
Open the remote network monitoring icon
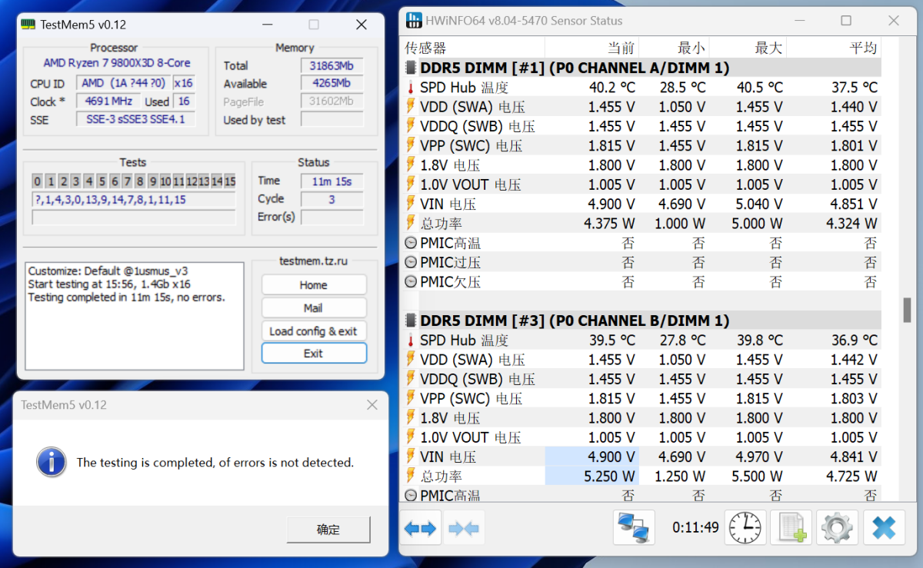(x=634, y=528)
